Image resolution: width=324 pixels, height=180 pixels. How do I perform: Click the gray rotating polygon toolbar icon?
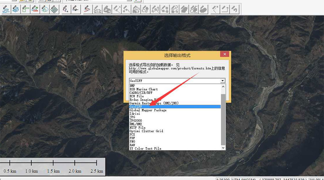click(136, 9)
